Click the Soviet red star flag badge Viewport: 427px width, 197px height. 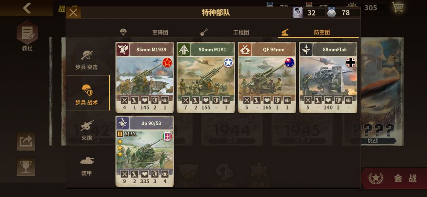click(168, 63)
